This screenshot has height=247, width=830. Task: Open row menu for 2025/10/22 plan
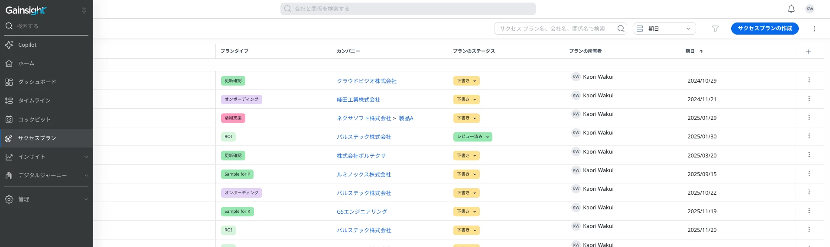[809, 192]
